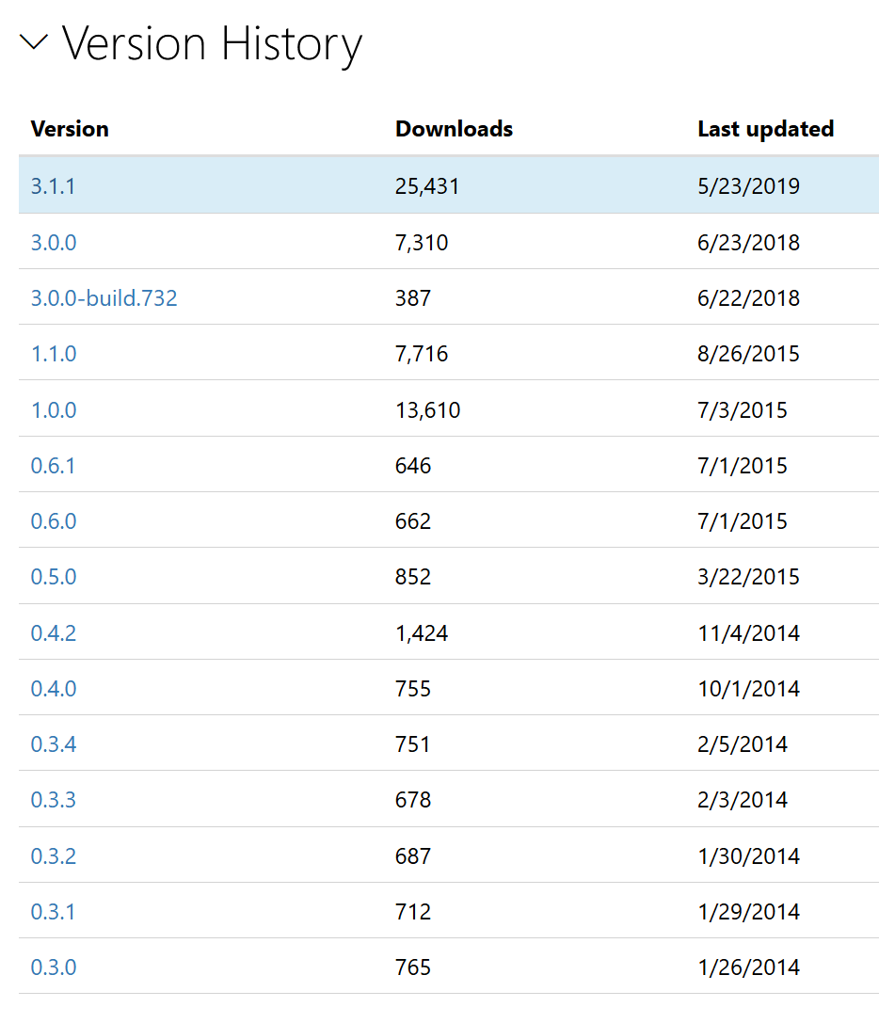Image resolution: width=879 pixels, height=1023 pixels.
Task: Click download count 765
Action: (413, 967)
